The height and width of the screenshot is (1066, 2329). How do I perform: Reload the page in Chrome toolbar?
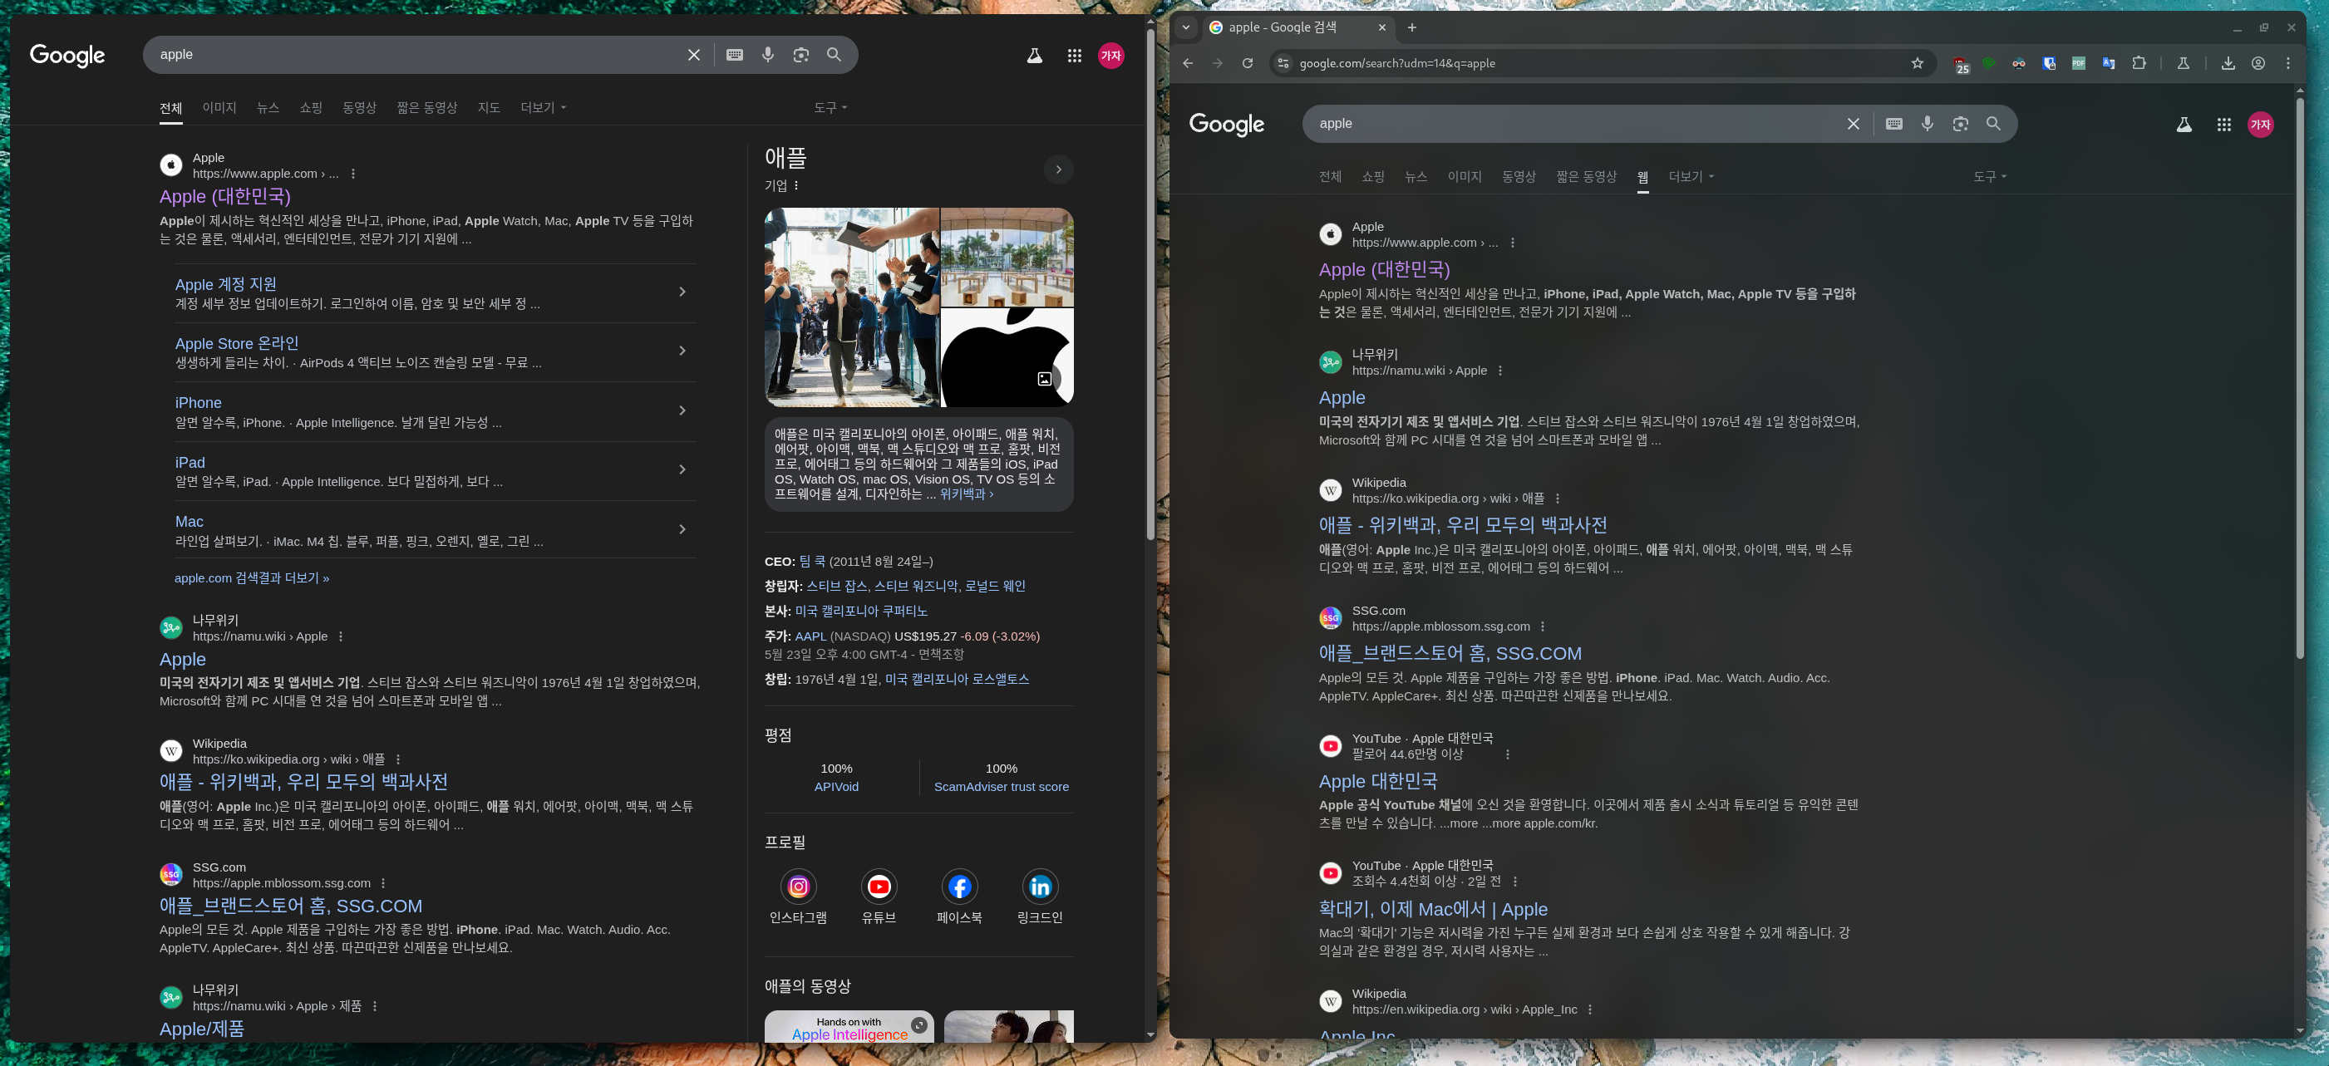pyautogui.click(x=1248, y=63)
